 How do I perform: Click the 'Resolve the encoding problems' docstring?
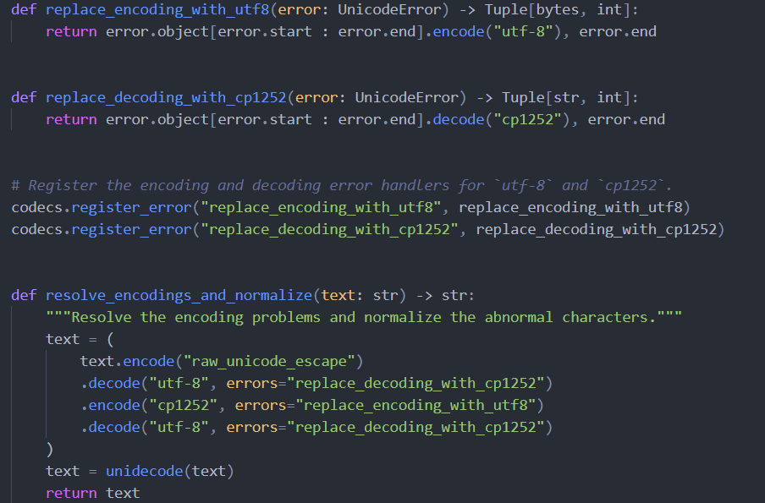tap(364, 317)
